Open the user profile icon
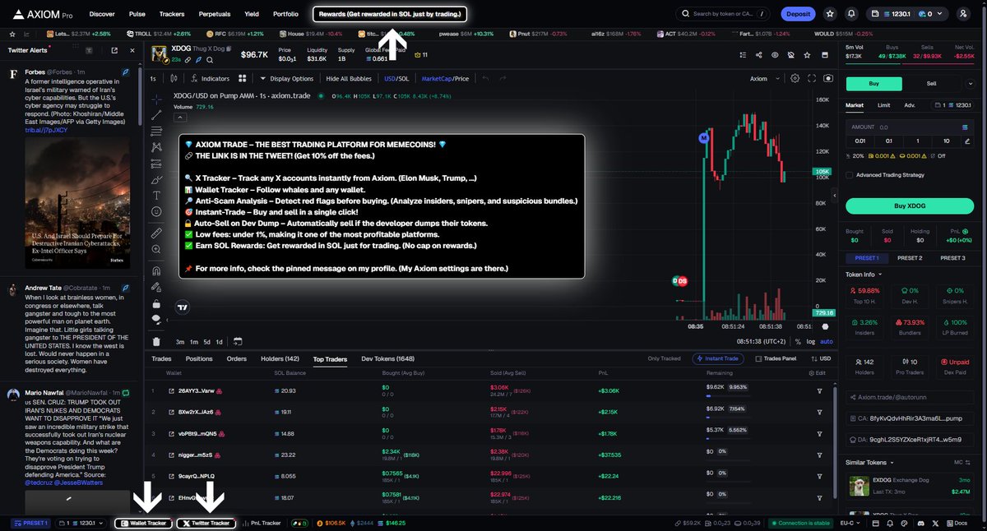This screenshot has width=987, height=531. [x=963, y=14]
